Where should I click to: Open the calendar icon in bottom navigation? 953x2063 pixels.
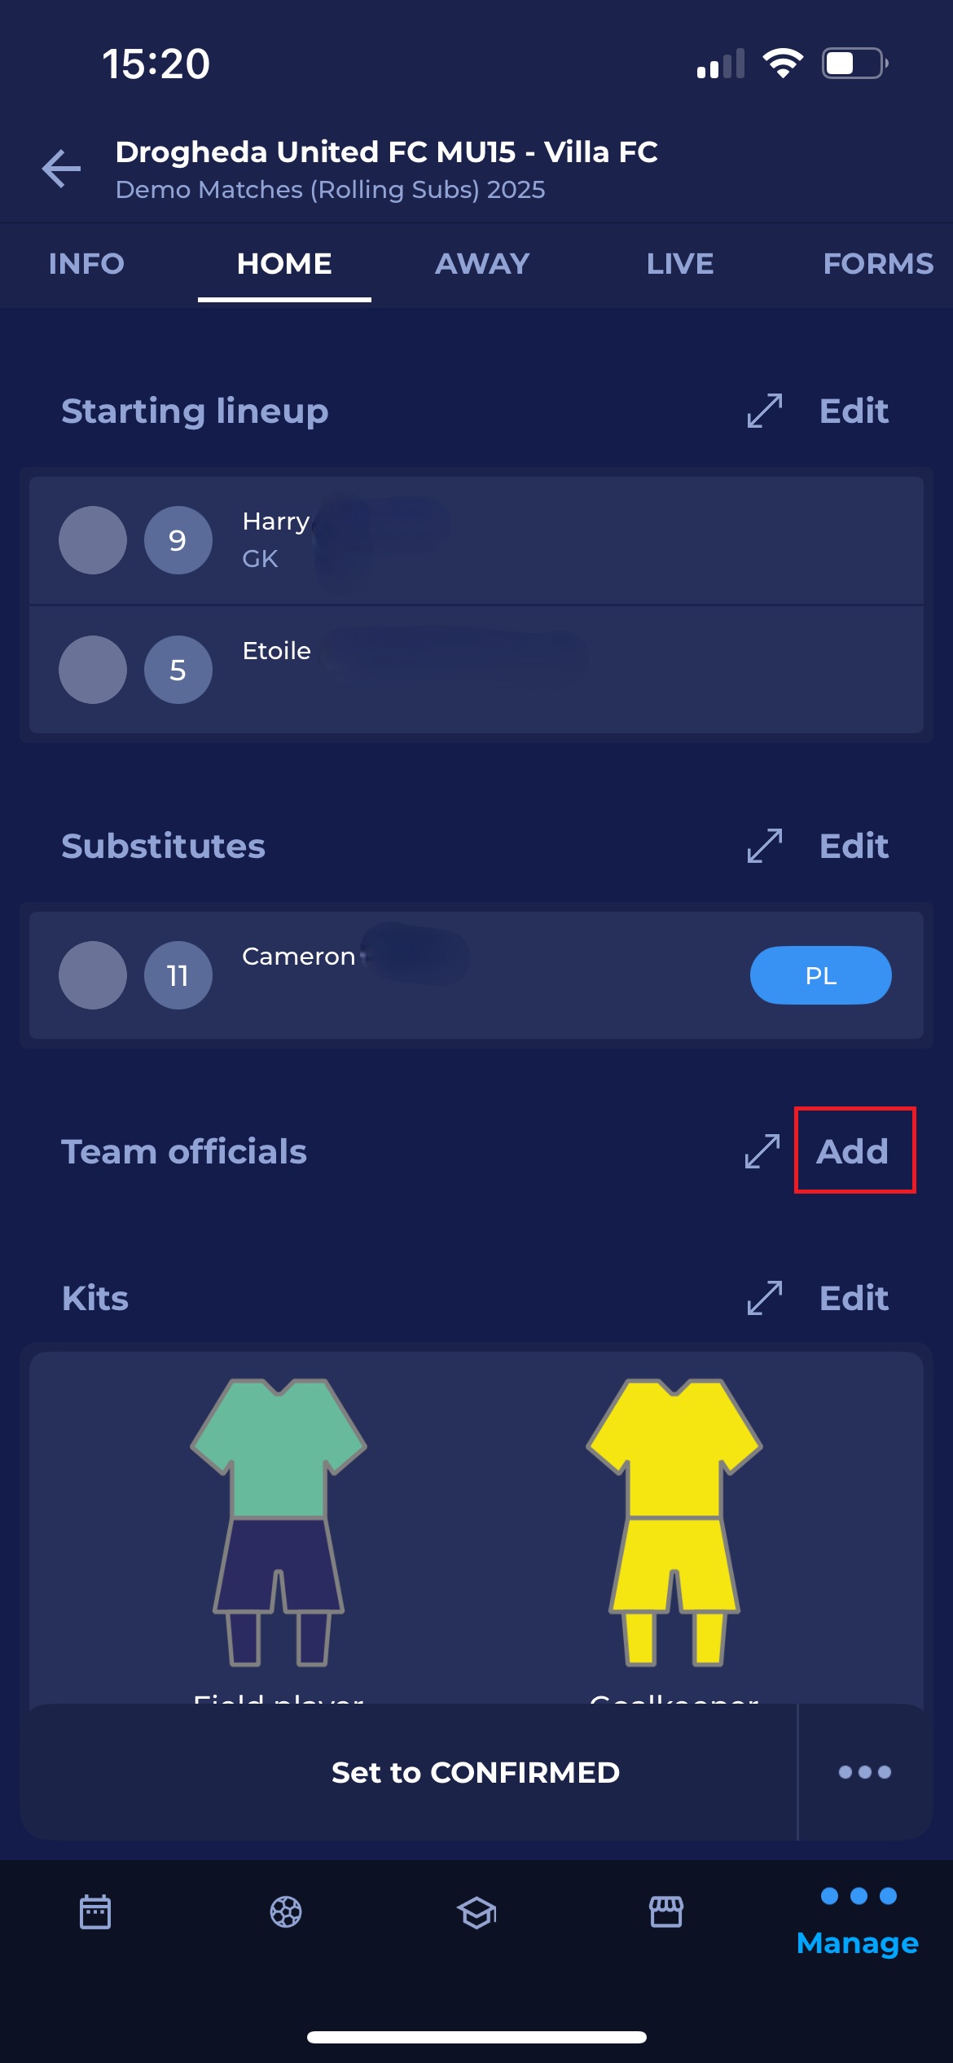pyautogui.click(x=95, y=1911)
